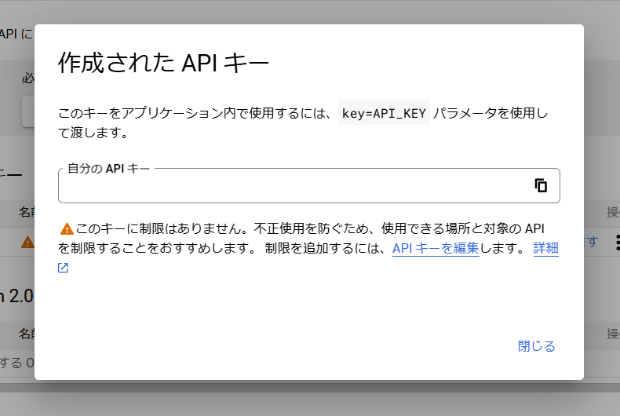This screenshot has width=620, height=416.
Task: Click the three-dot menu in the background row
Action: click(x=618, y=242)
